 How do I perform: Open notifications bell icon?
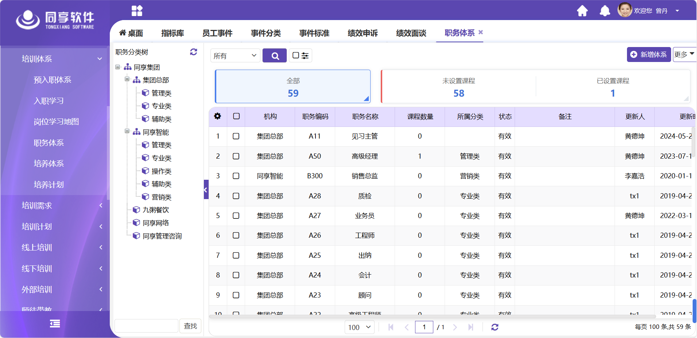(x=605, y=11)
